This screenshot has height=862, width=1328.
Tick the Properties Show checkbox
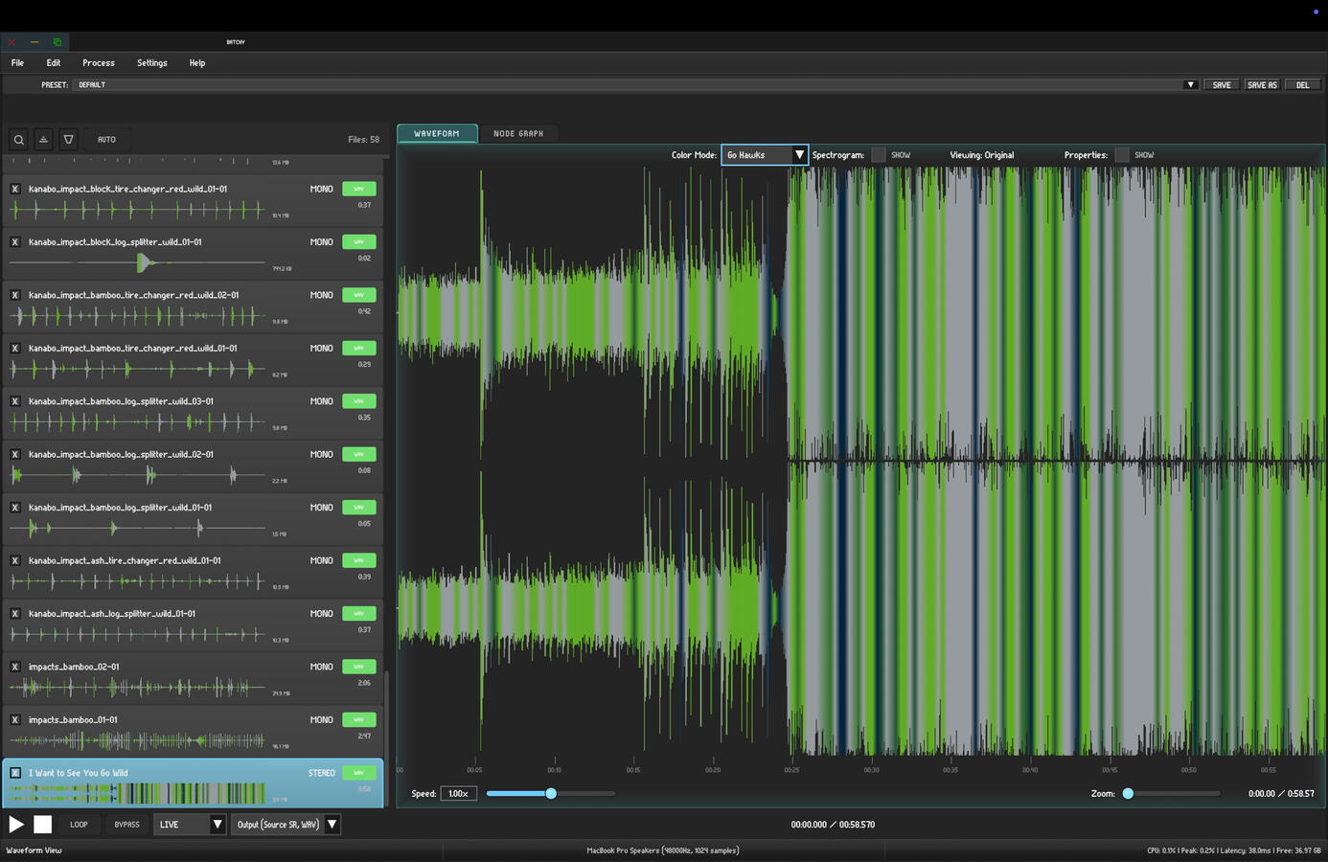(x=1122, y=155)
